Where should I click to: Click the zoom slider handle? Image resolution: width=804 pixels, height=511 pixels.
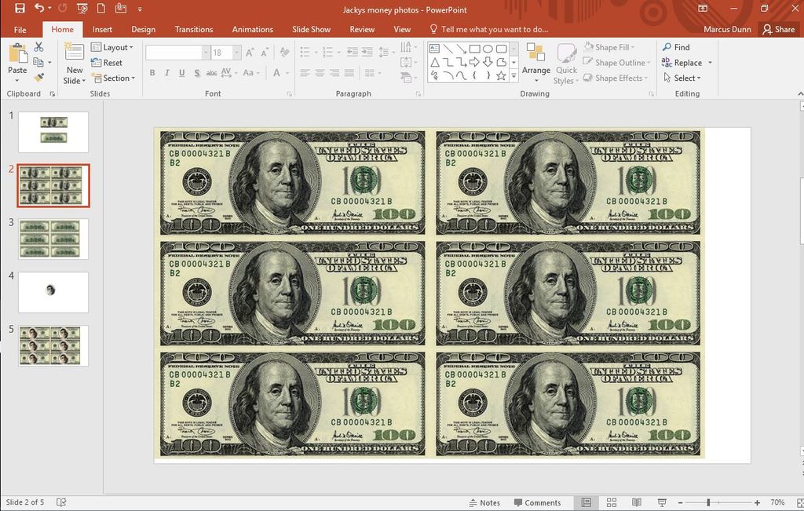click(709, 503)
